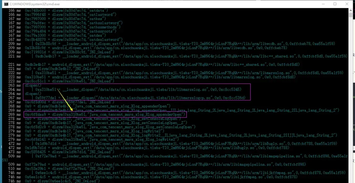This screenshot has height=183, width=355.
Task: Minimize the command prompt window
Action: point(322,4)
